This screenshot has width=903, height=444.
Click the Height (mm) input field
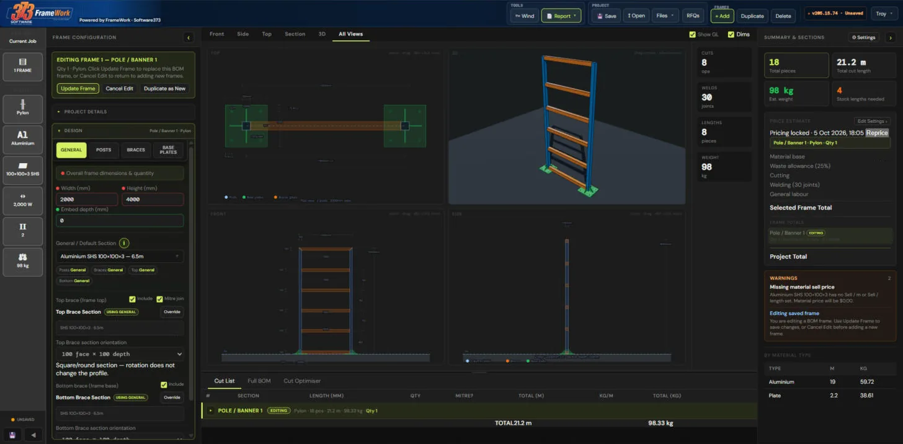153,199
